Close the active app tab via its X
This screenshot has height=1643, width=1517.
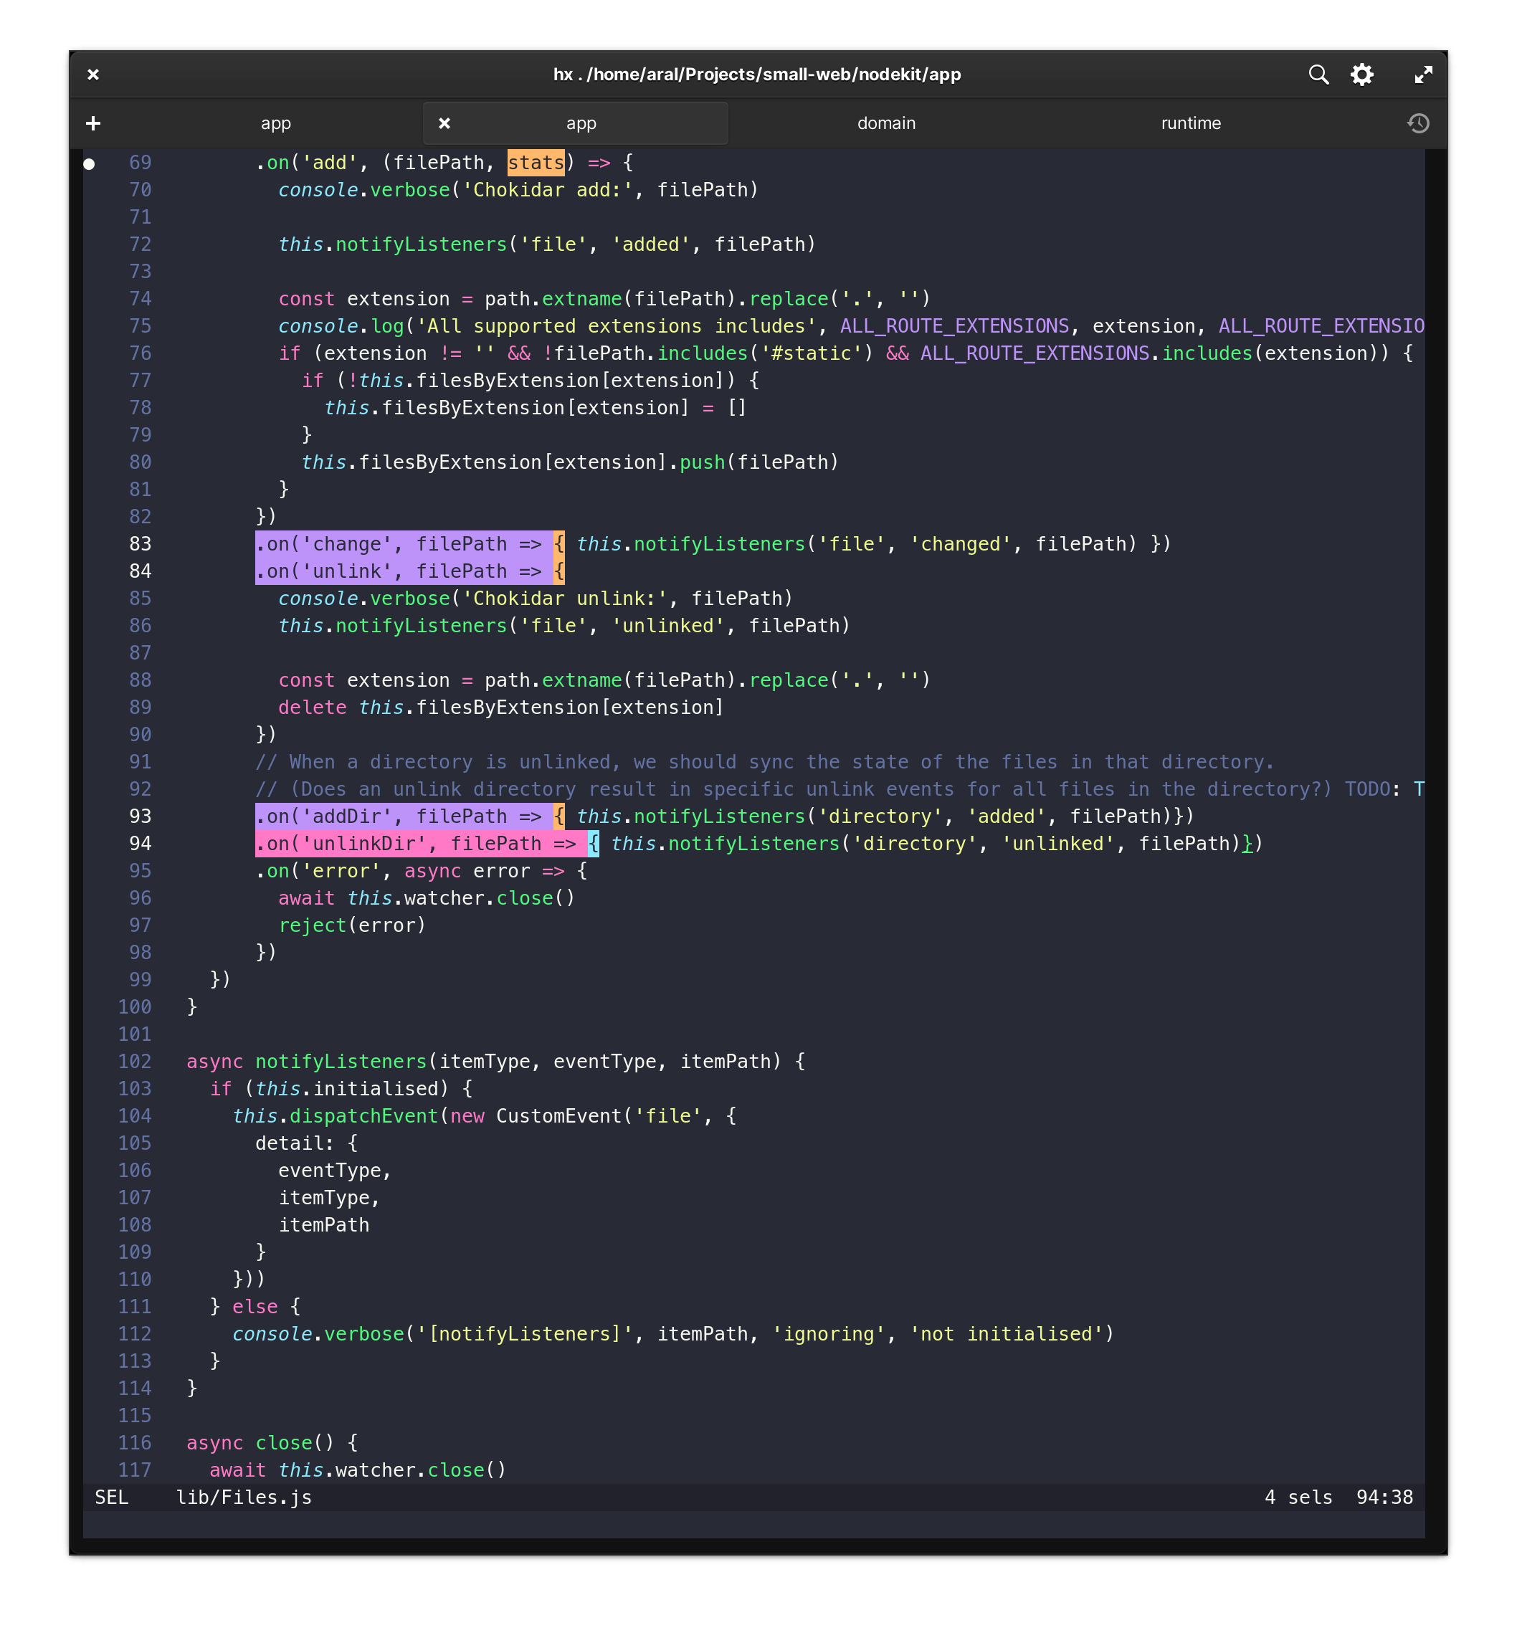[x=445, y=123]
